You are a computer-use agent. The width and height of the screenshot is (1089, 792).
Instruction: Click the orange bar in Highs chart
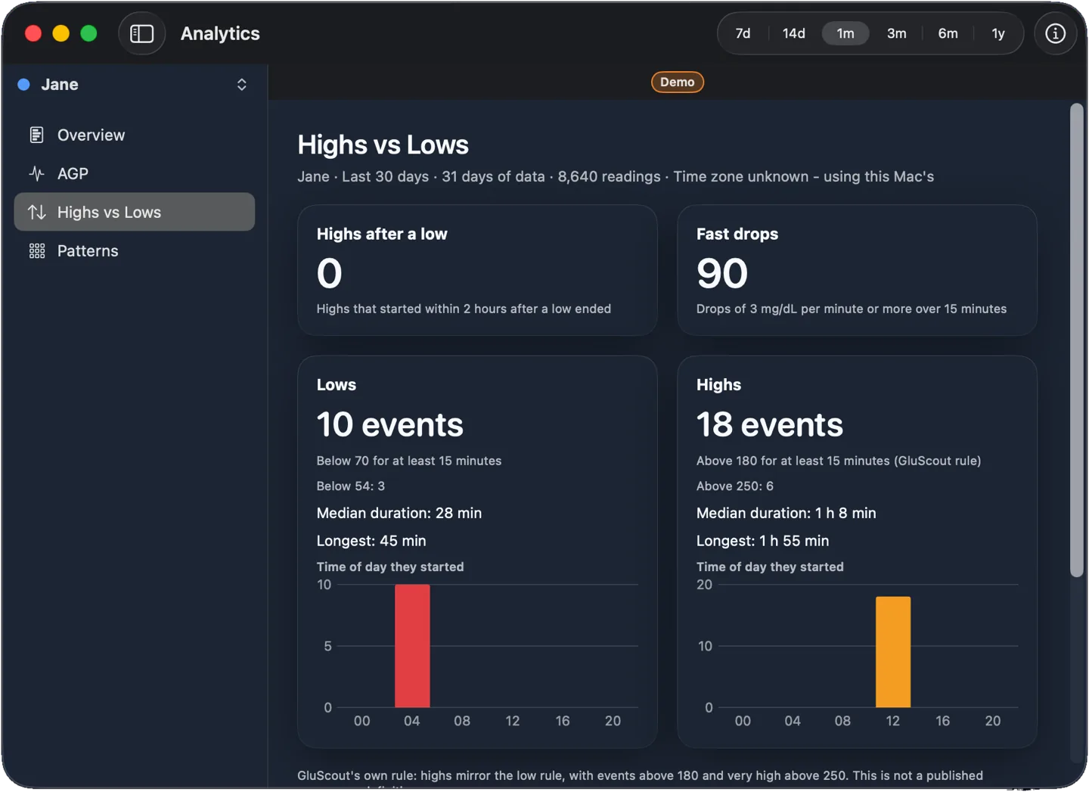coord(893,651)
